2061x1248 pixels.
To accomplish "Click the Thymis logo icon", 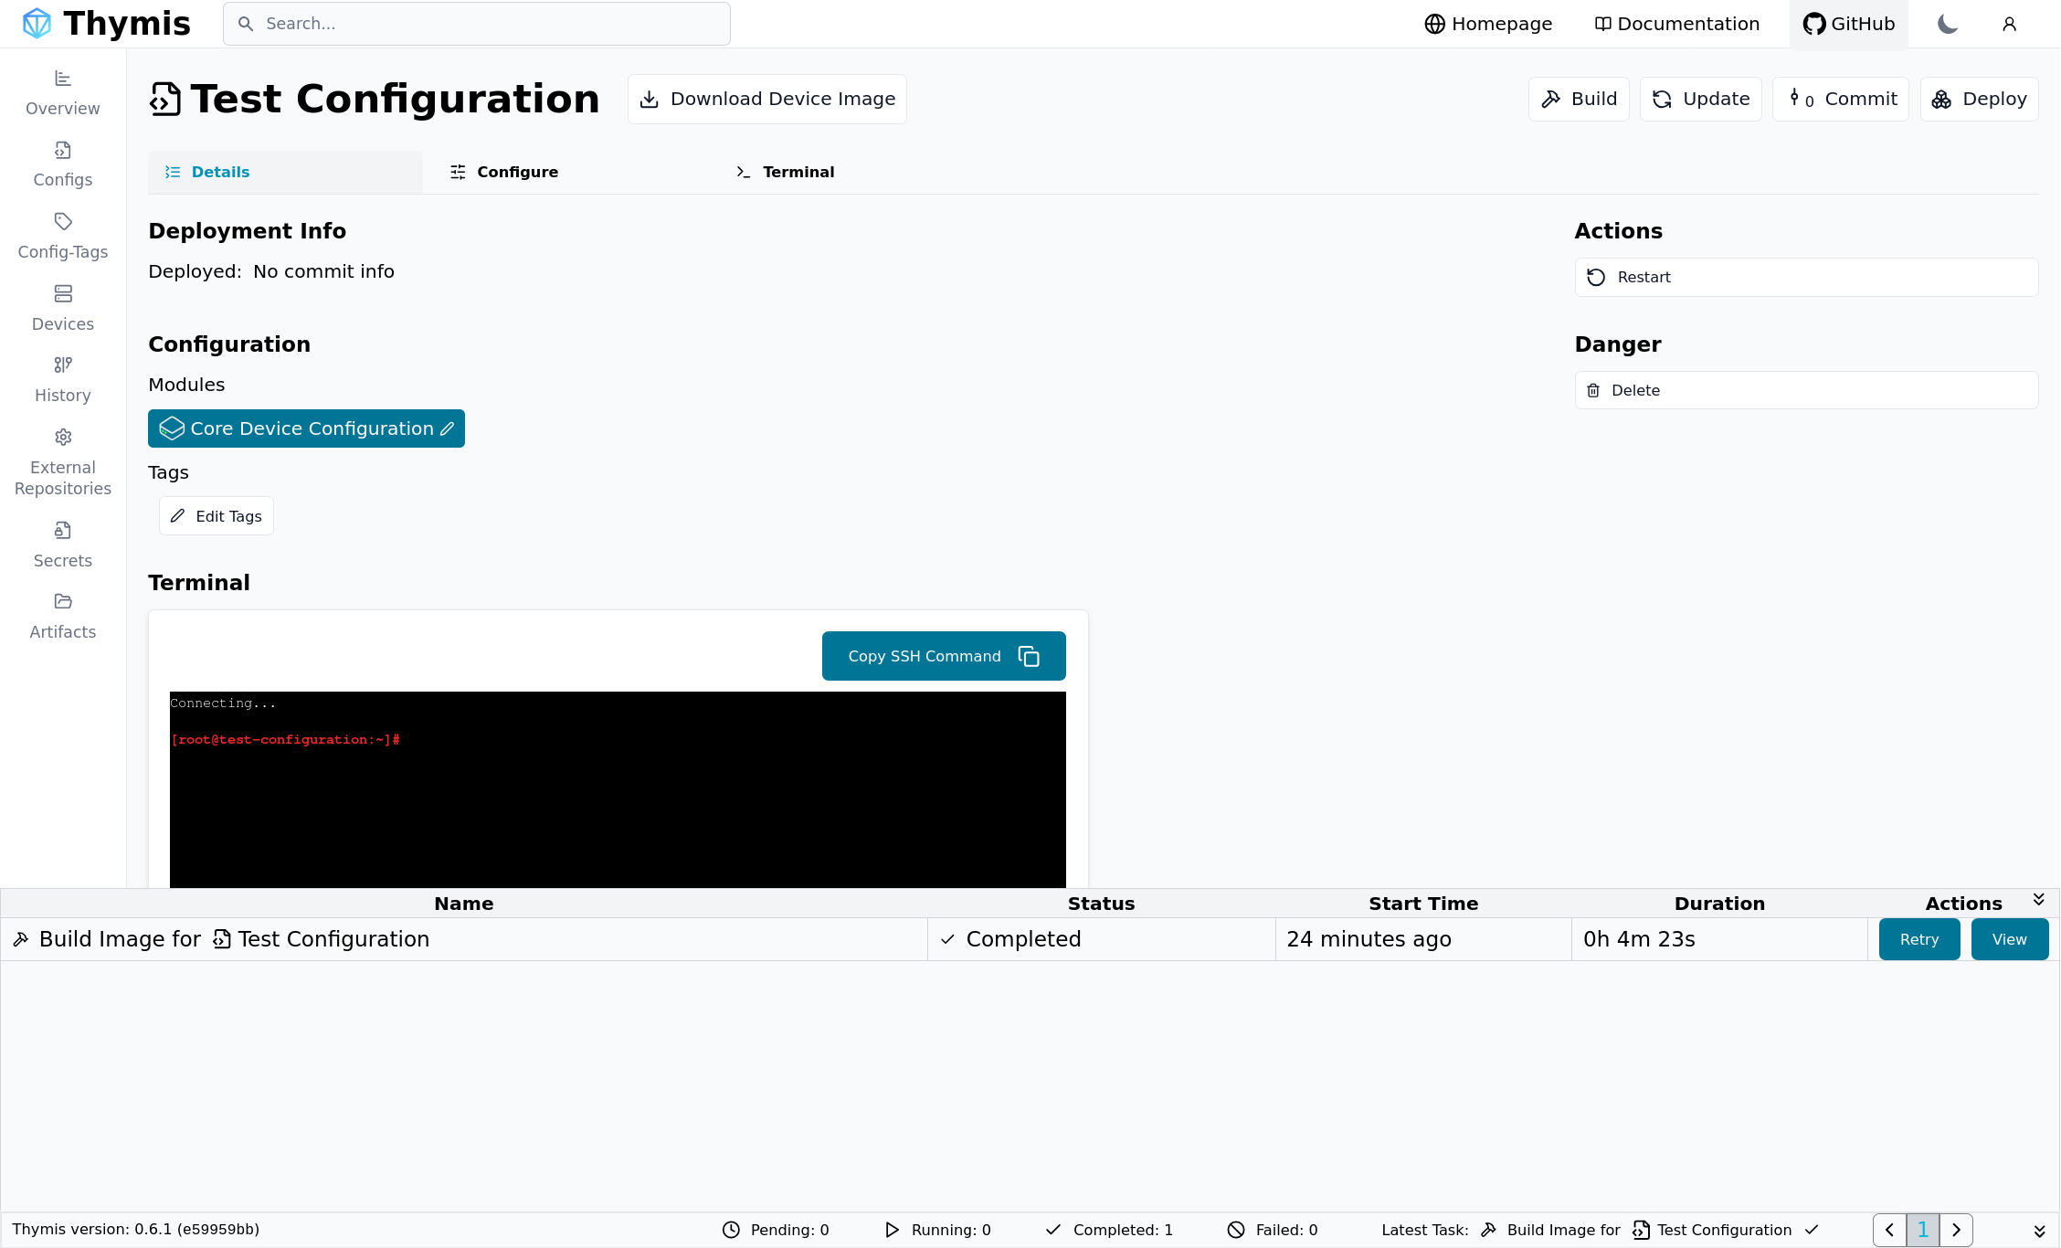I will (x=37, y=24).
